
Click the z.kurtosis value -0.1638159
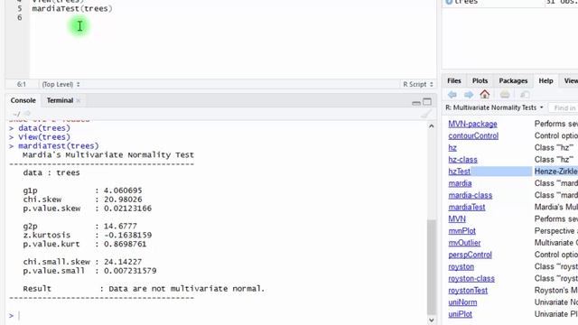pyautogui.click(x=127, y=235)
